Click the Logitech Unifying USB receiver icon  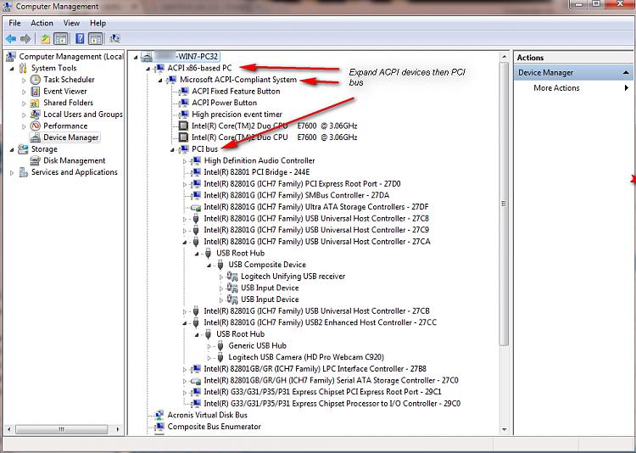[232, 277]
